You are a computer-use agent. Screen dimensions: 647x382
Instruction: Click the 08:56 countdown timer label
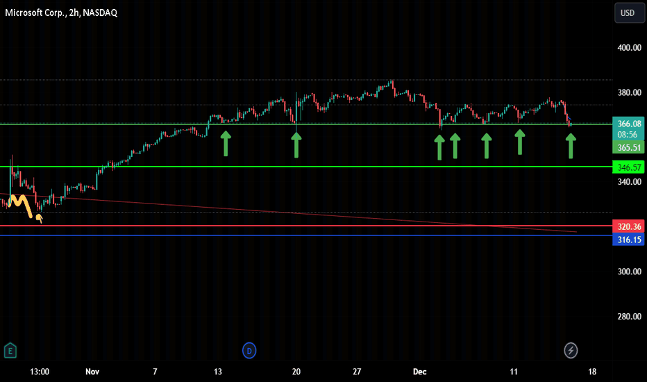(628, 135)
